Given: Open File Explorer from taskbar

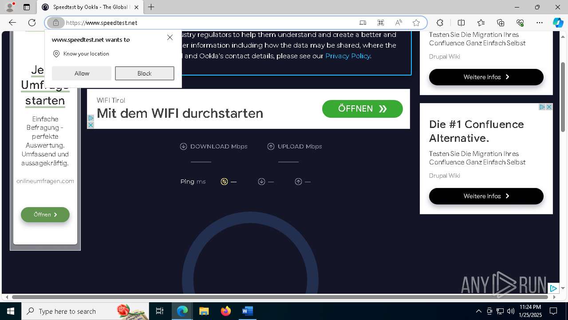Looking at the screenshot, I should point(204,311).
